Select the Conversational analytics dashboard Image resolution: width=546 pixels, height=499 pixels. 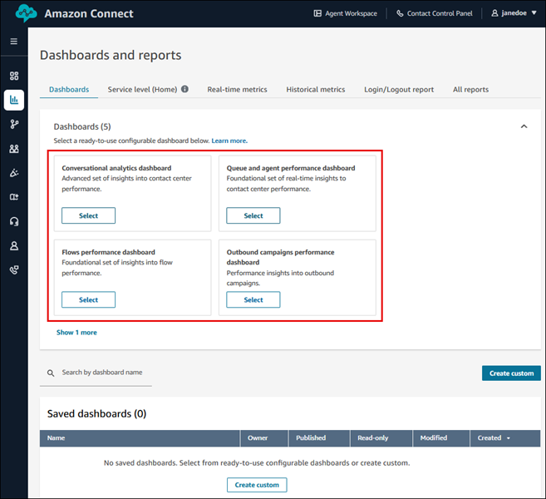[x=88, y=215]
